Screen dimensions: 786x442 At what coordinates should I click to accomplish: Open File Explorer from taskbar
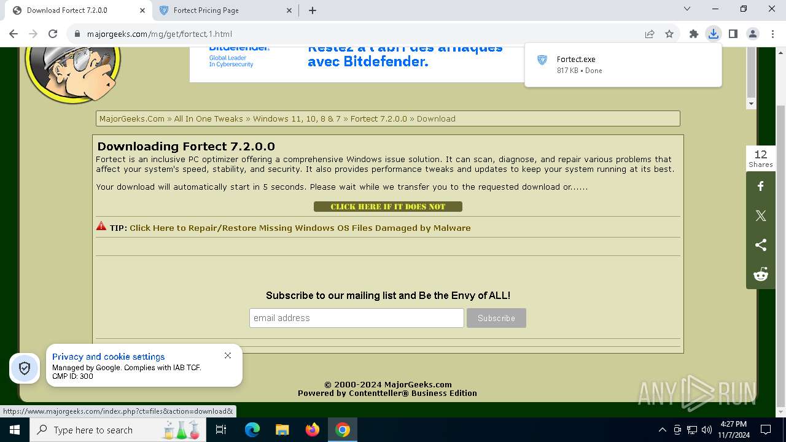click(x=282, y=430)
